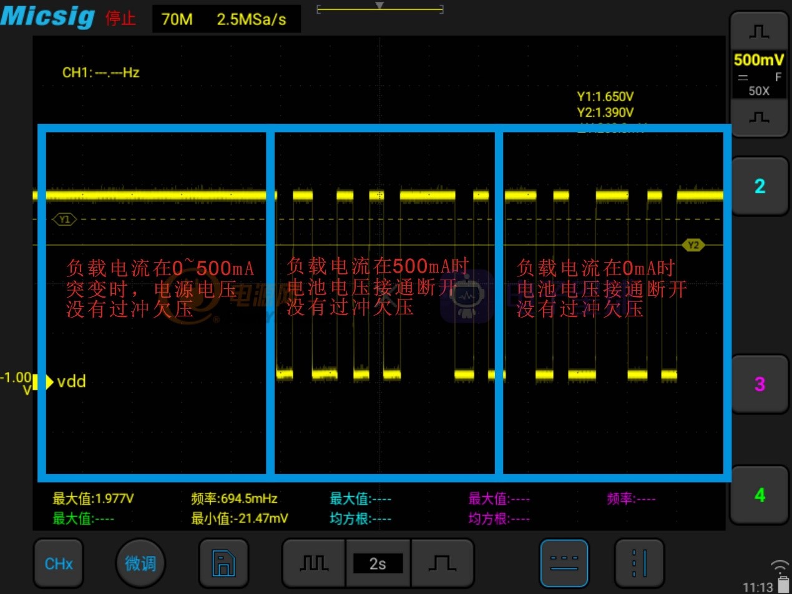Select the Y1 horizontal cursor handle
The width and height of the screenshot is (792, 594).
pyautogui.click(x=64, y=219)
